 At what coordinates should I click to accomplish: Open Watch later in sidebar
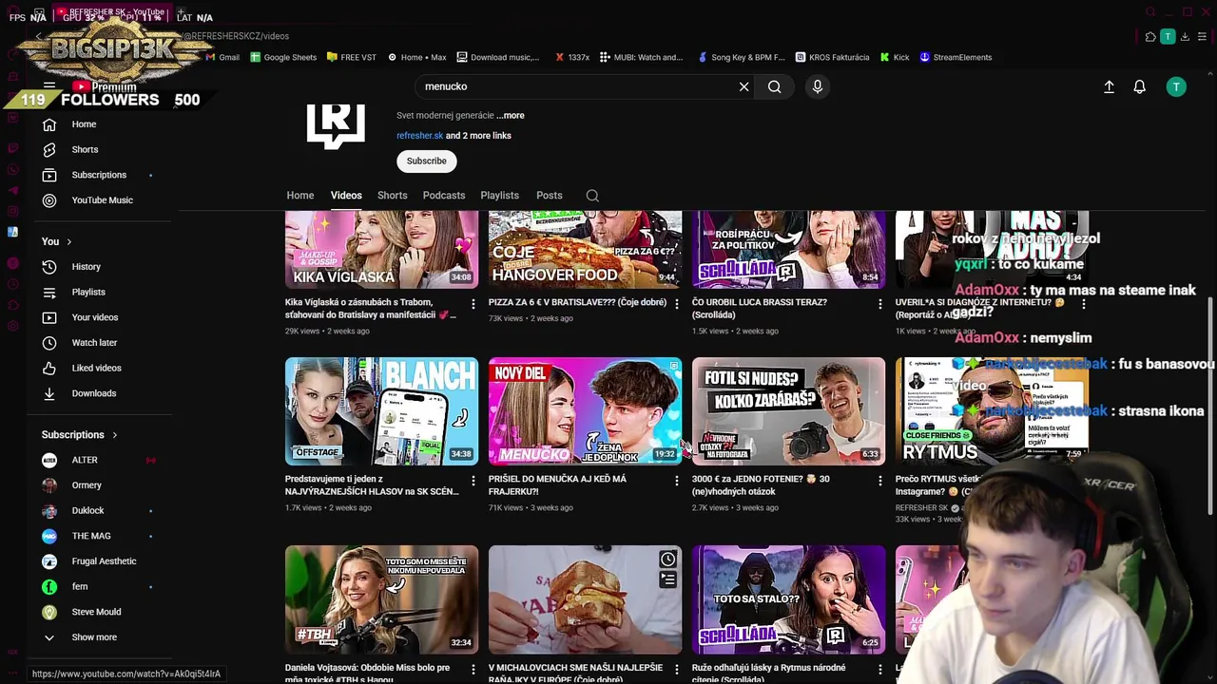tap(94, 343)
